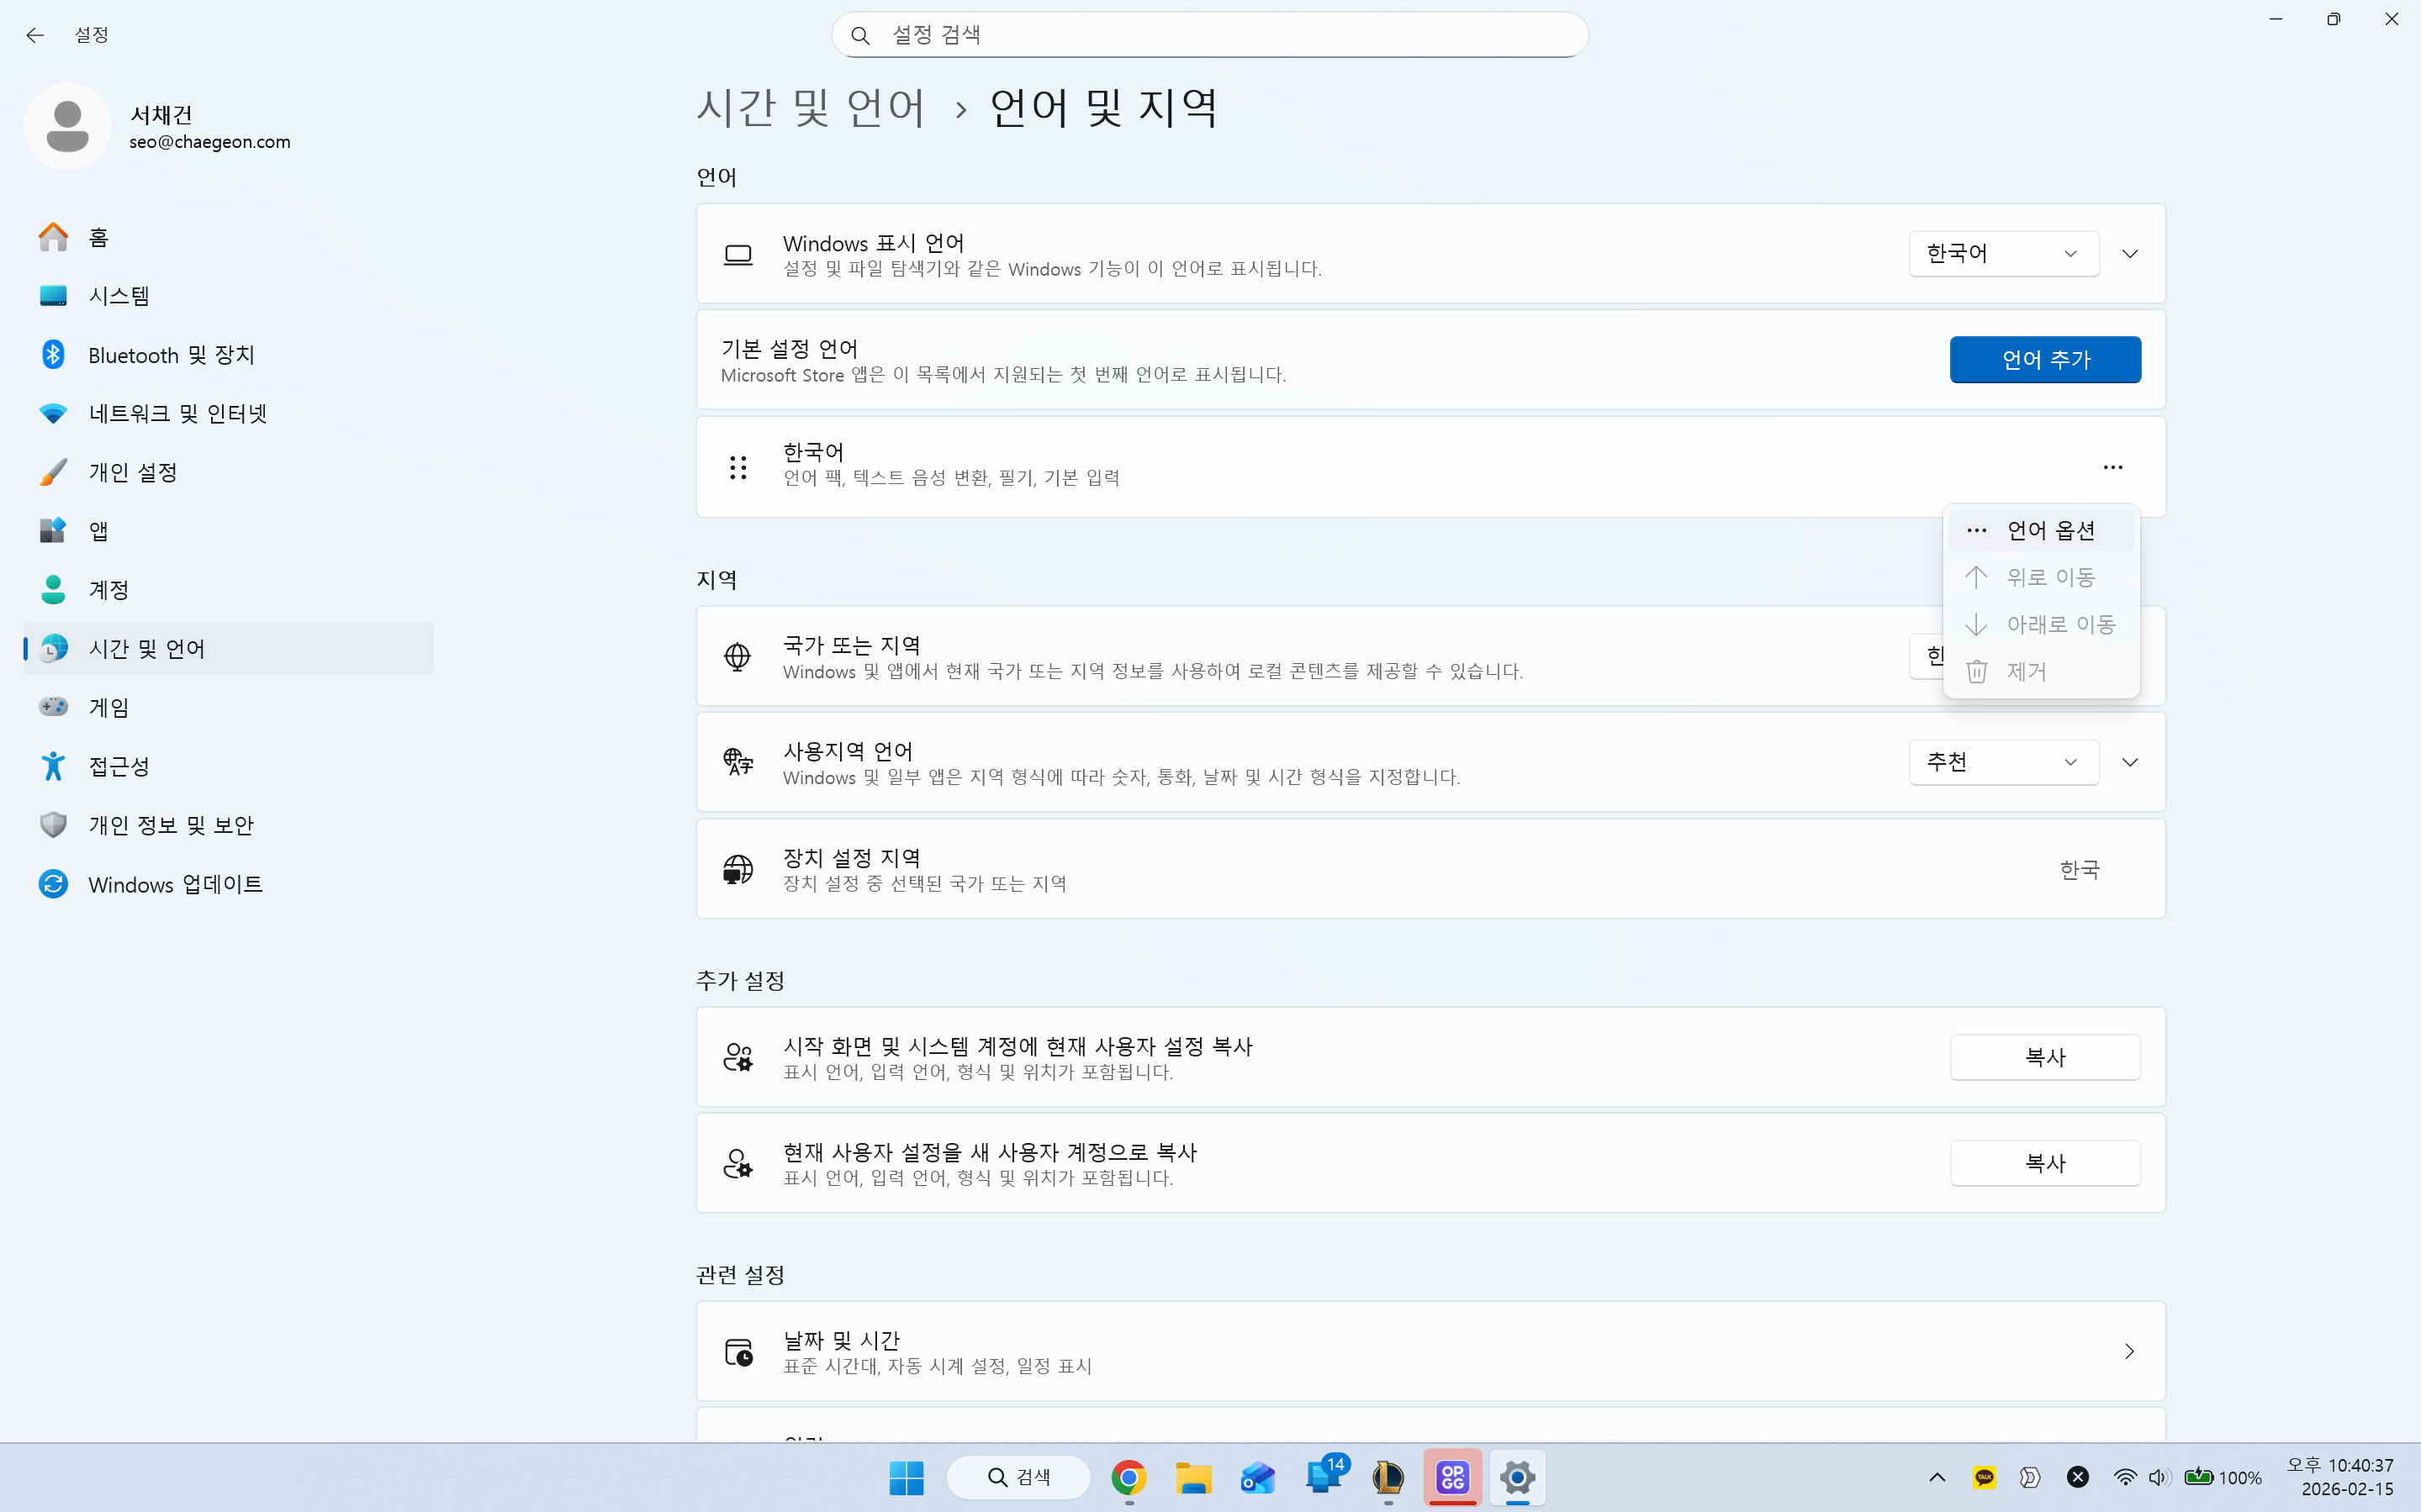Screen dimensions: 2421x1512
Task: Launch OP.GG from the taskbar
Action: point(1452,1478)
